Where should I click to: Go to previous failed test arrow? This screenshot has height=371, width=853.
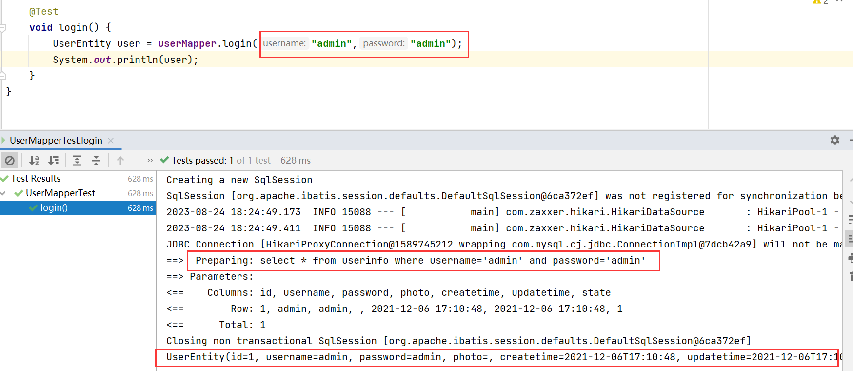pos(120,160)
